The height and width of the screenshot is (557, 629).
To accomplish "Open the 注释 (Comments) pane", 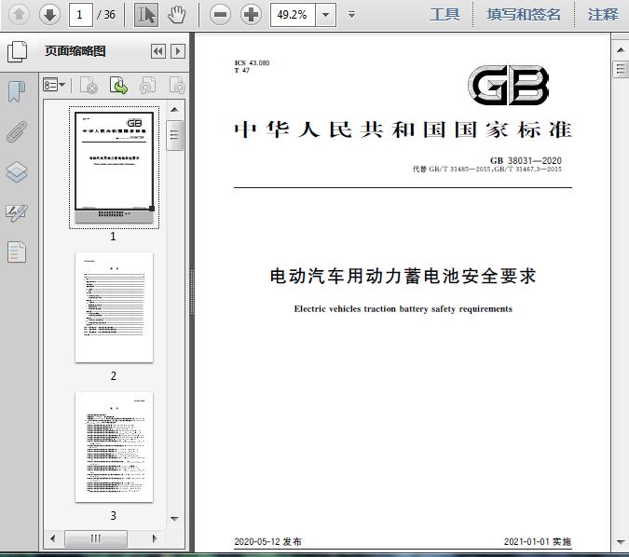I will [603, 14].
